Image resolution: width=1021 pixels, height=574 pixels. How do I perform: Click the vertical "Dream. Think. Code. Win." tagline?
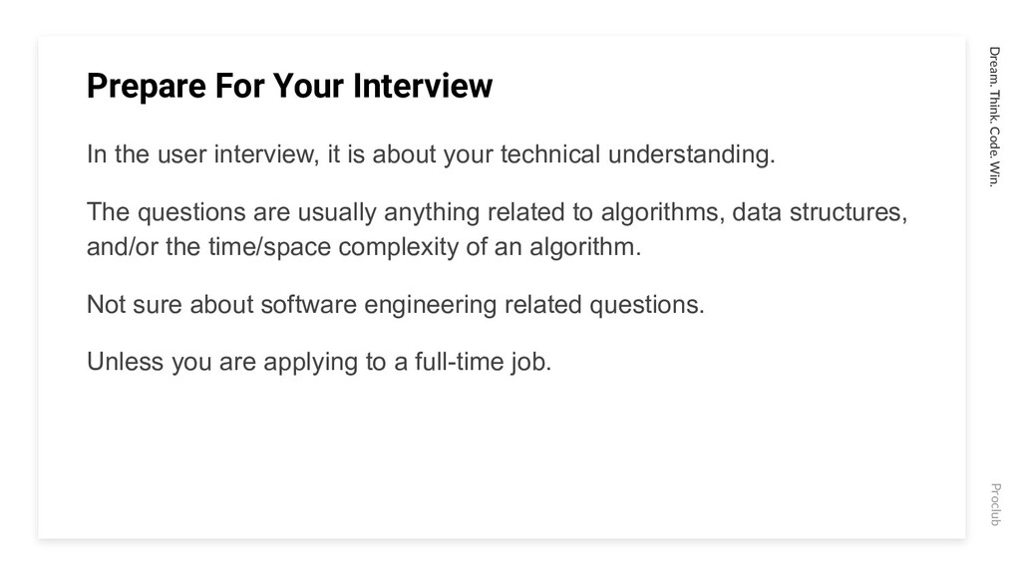[994, 117]
